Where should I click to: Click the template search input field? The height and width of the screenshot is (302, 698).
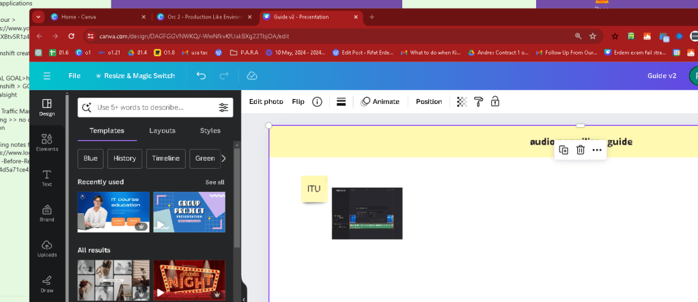tap(155, 107)
